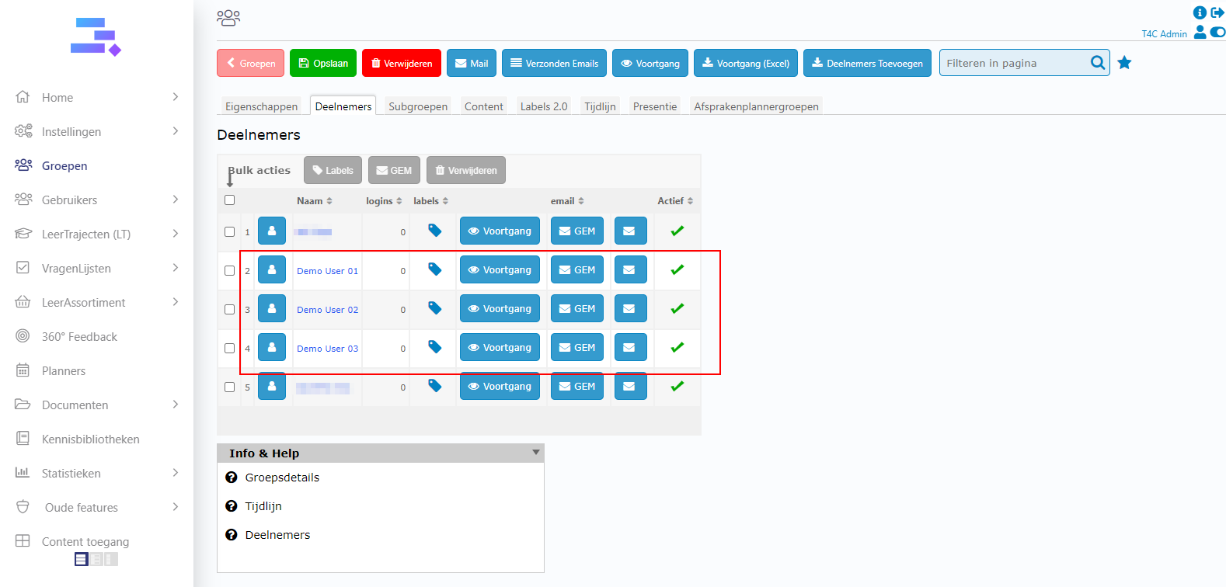The width and height of the screenshot is (1226, 587).
Task: Open the info icon at top right
Action: [x=1200, y=12]
